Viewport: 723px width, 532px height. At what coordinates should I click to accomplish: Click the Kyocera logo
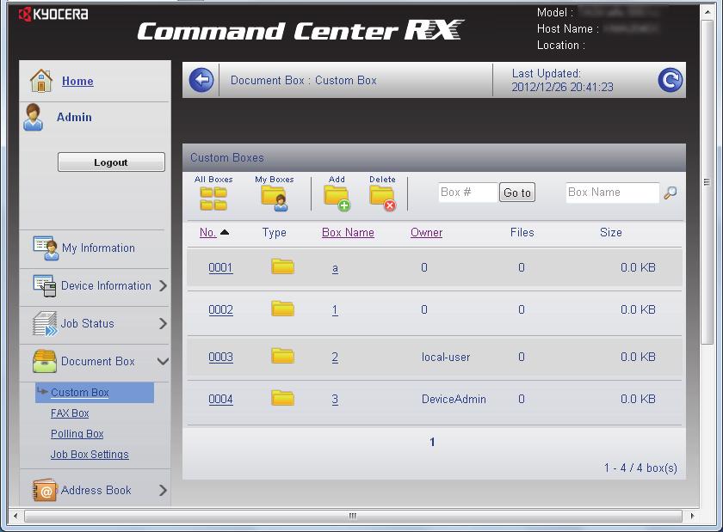coord(53,15)
